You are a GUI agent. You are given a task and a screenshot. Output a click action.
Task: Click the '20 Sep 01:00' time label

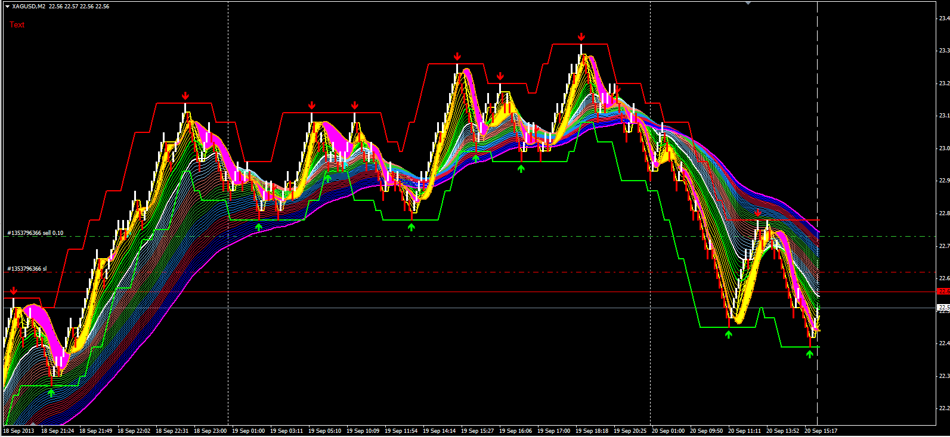pos(669,430)
